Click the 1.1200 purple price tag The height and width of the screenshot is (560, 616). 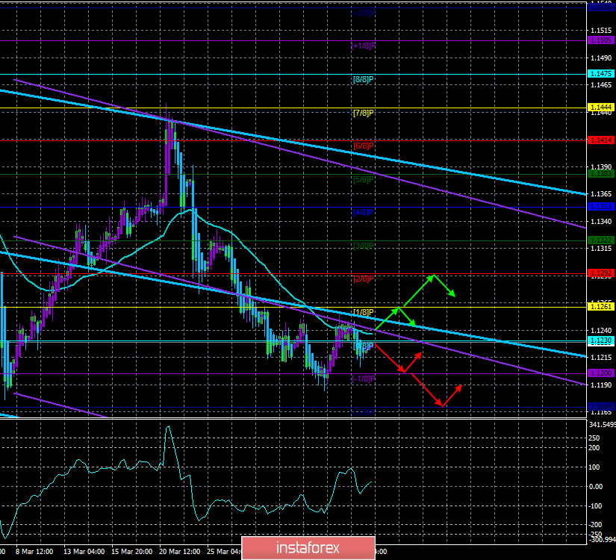pyautogui.click(x=600, y=373)
